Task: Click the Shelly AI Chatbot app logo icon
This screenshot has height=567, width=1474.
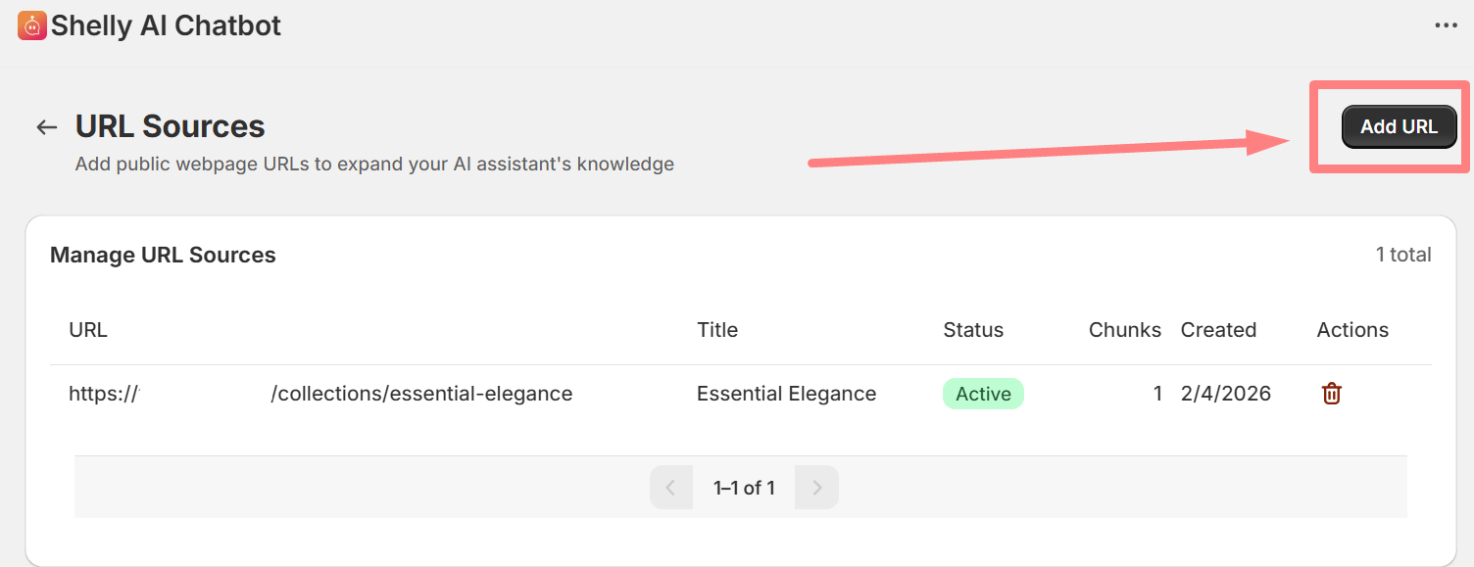Action: [x=32, y=25]
